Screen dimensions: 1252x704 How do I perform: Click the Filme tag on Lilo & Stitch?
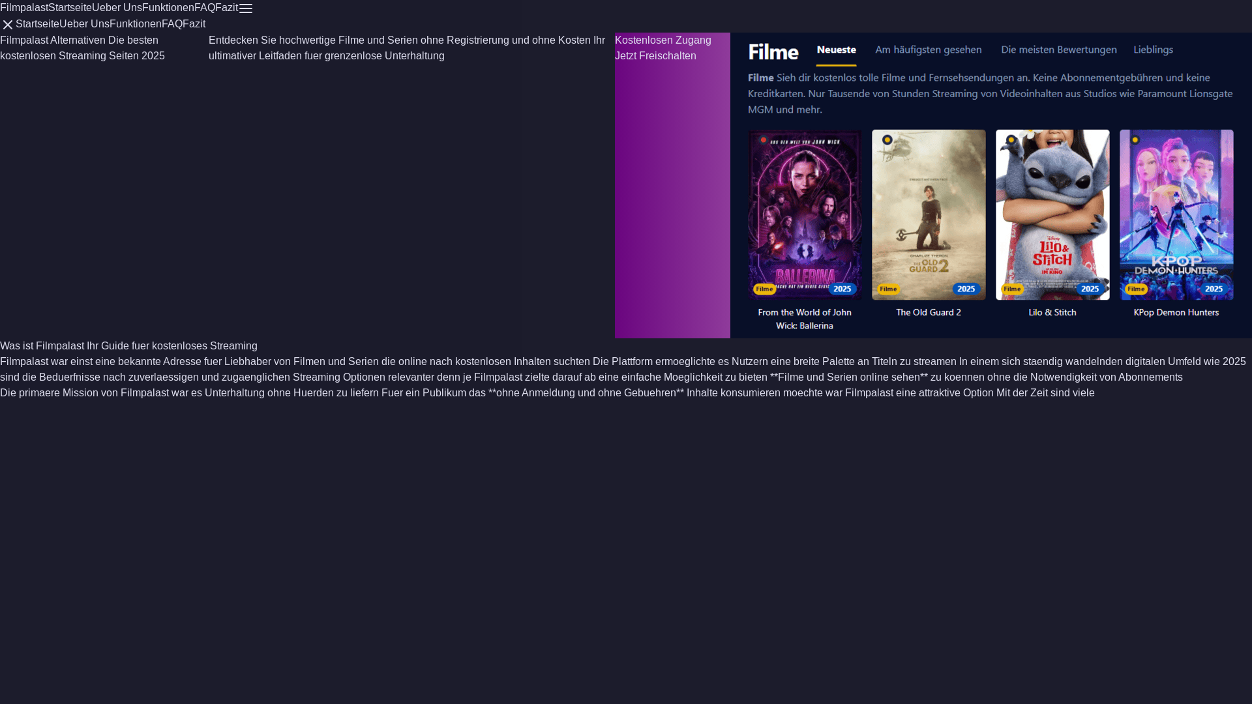[x=1012, y=289]
